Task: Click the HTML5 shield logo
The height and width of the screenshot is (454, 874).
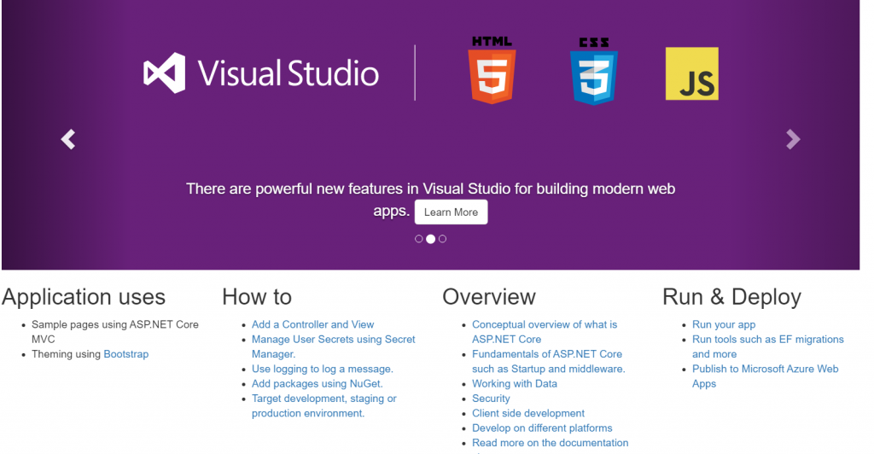Action: click(x=492, y=70)
